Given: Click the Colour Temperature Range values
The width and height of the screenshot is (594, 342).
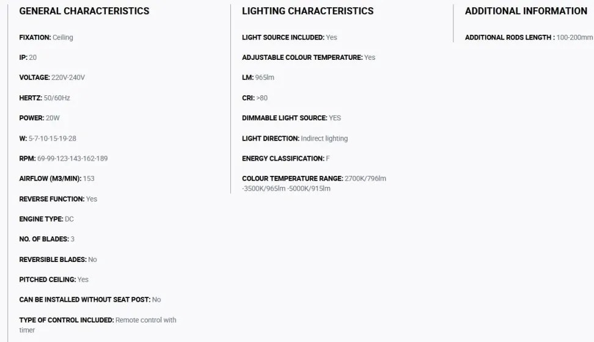Looking at the screenshot, I should pos(314,184).
